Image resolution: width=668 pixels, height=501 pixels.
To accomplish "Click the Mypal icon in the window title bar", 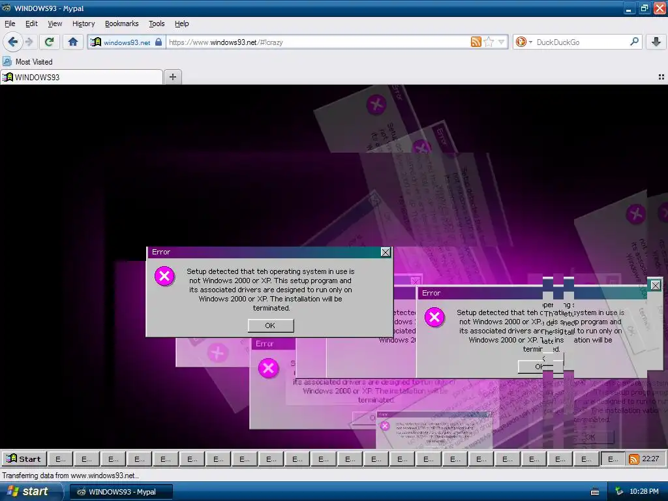I will click(7, 8).
